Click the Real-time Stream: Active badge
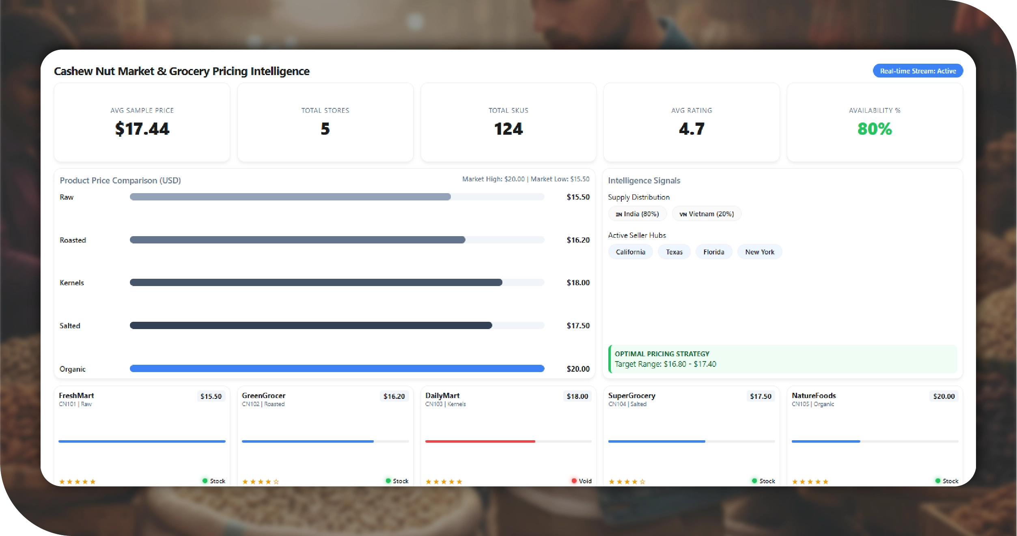The width and height of the screenshot is (1017, 536). [918, 71]
